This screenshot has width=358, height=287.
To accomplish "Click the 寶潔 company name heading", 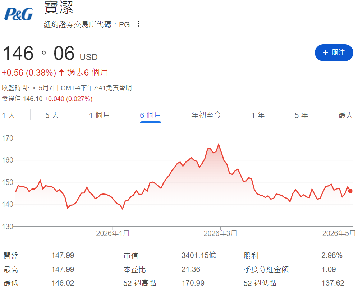I will pos(59,7).
